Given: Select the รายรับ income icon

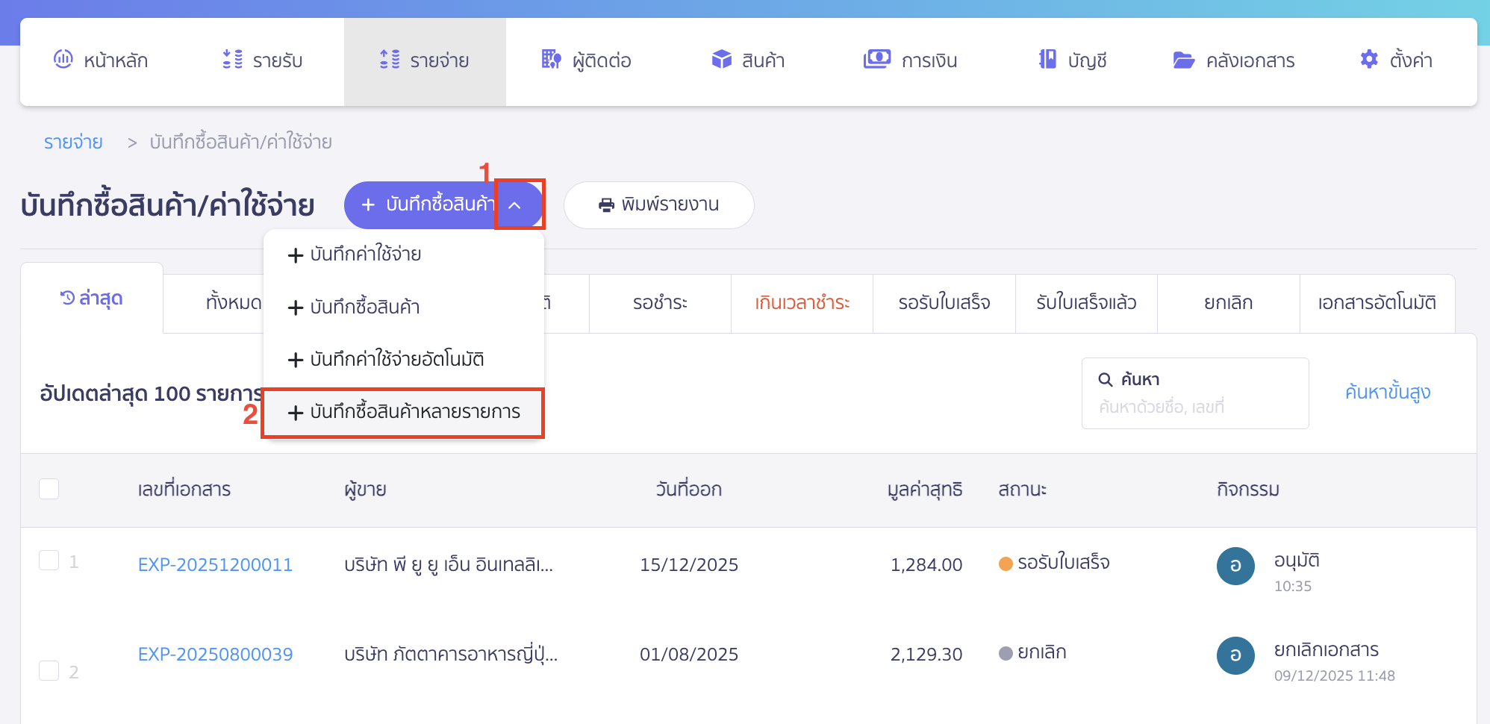Looking at the screenshot, I should pos(231,60).
